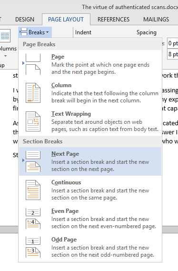Screen dimensions: 178x271
Task: Click the Indent label in the ribbon
Action: pyautogui.click(x=83, y=32)
